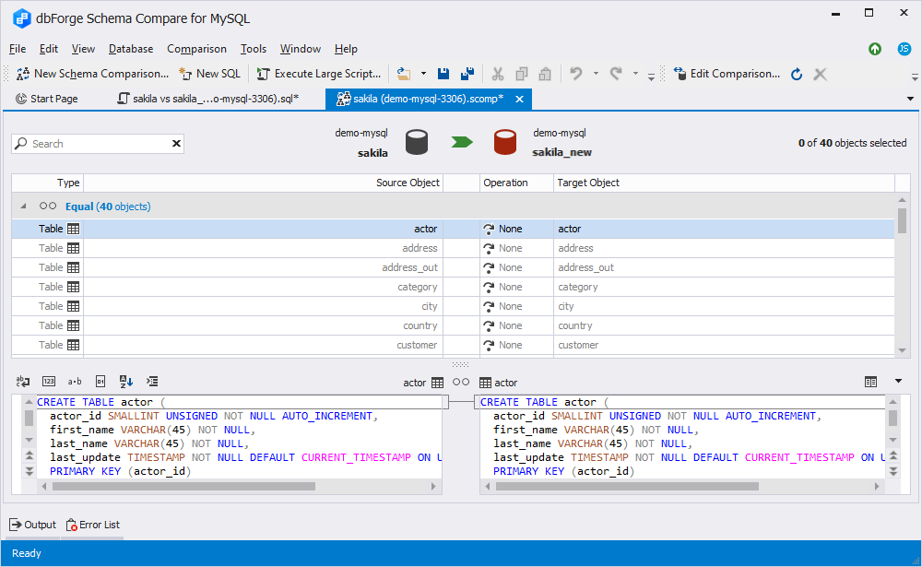922x567 pixels.
Task: Open Edit Comparison settings
Action: [x=727, y=74]
